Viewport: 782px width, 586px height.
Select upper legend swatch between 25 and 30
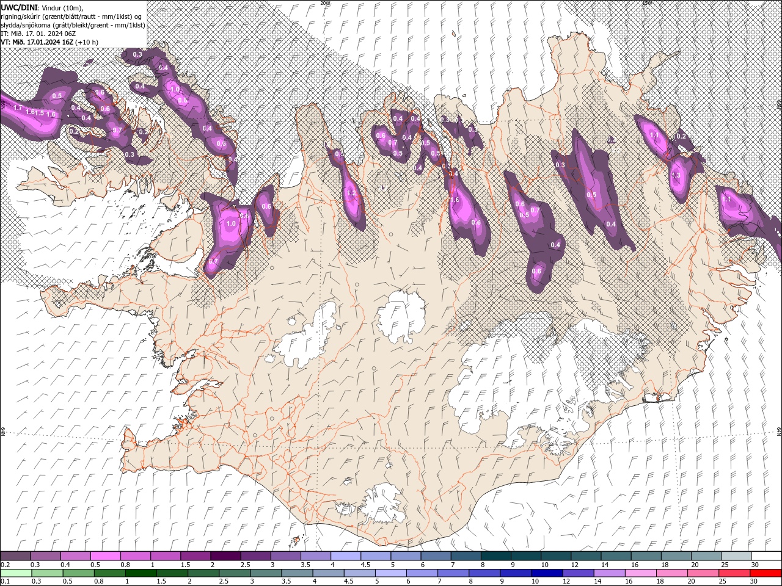click(x=736, y=556)
